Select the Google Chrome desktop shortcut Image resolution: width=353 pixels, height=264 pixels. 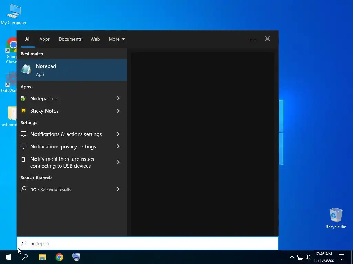coord(11,51)
